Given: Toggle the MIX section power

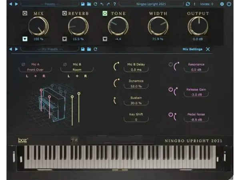Looking at the screenshot, I should (25, 13).
